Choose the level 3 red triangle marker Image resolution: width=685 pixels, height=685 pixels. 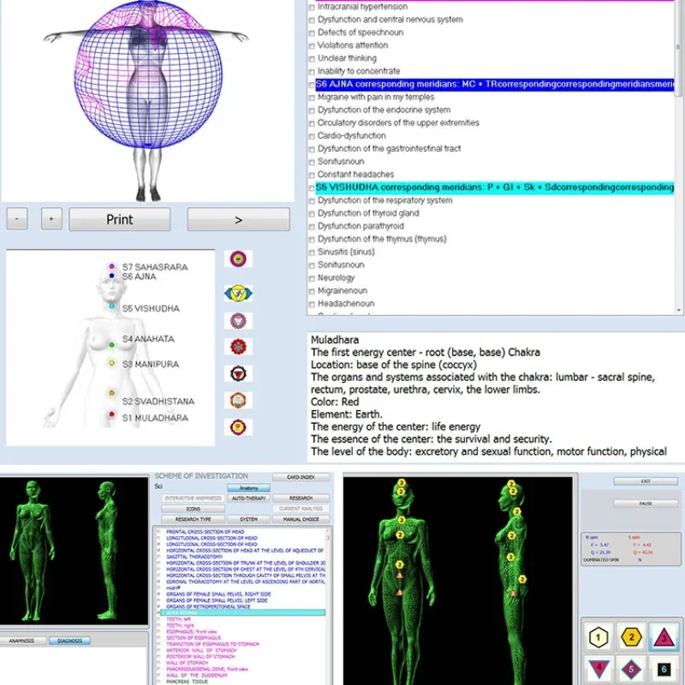click(664, 637)
